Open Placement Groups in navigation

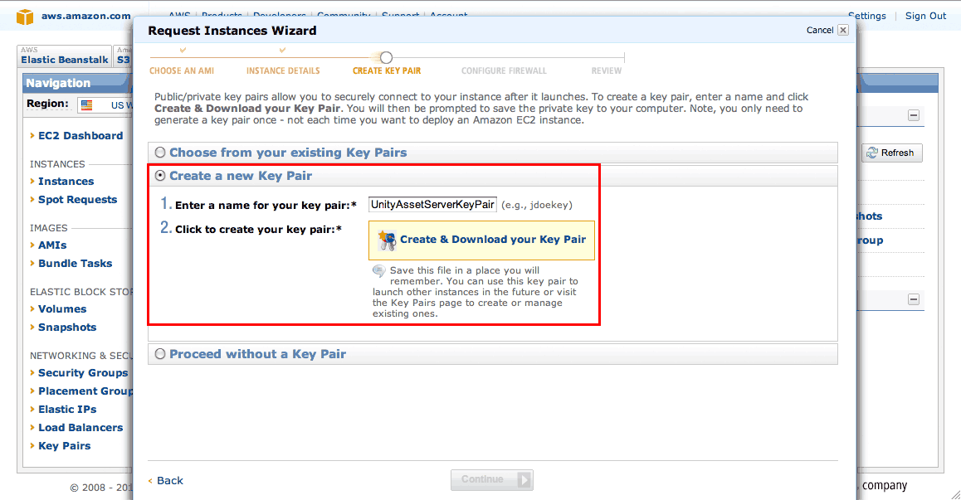tap(85, 391)
